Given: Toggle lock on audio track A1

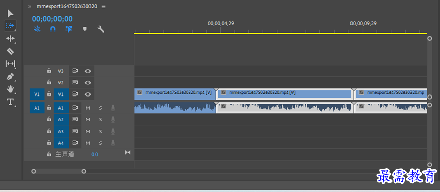Looking at the screenshot, I should [x=49, y=108].
